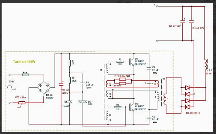Click the T2 transformer secondary winding II
The height and width of the screenshot is (134, 216).
pyautogui.click(x=165, y=99)
